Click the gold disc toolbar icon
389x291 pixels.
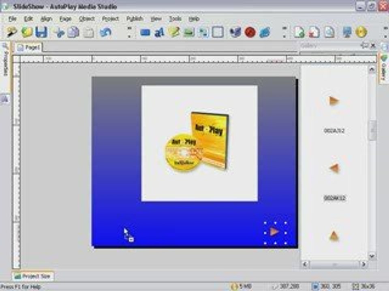click(x=361, y=32)
